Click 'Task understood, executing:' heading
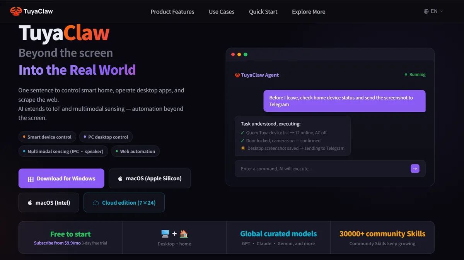Viewport: 464px width, 260px height. click(x=271, y=124)
